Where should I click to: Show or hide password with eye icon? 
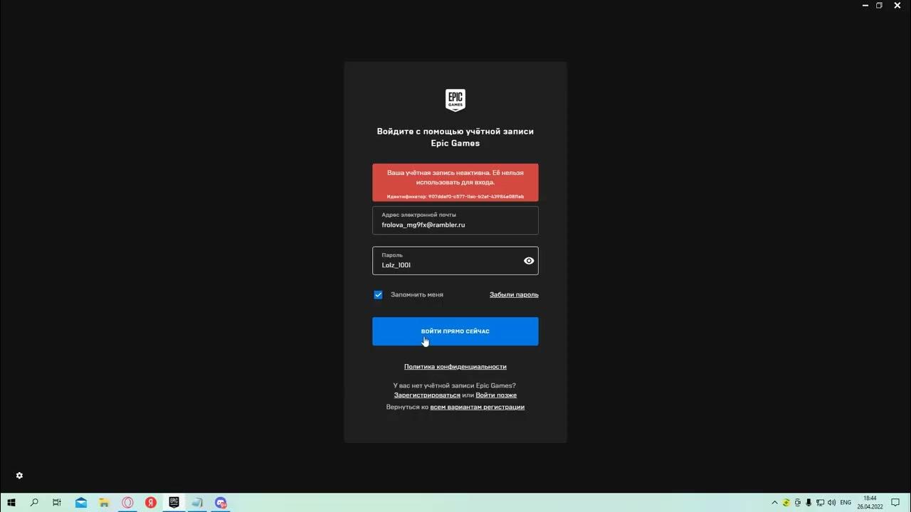(x=529, y=261)
